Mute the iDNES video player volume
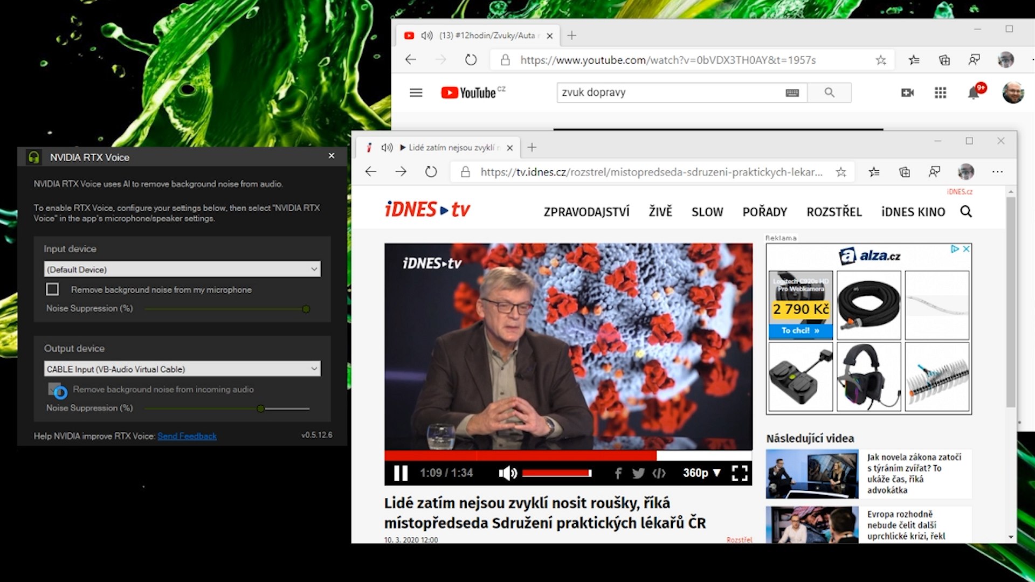The image size is (1035, 582). (507, 473)
